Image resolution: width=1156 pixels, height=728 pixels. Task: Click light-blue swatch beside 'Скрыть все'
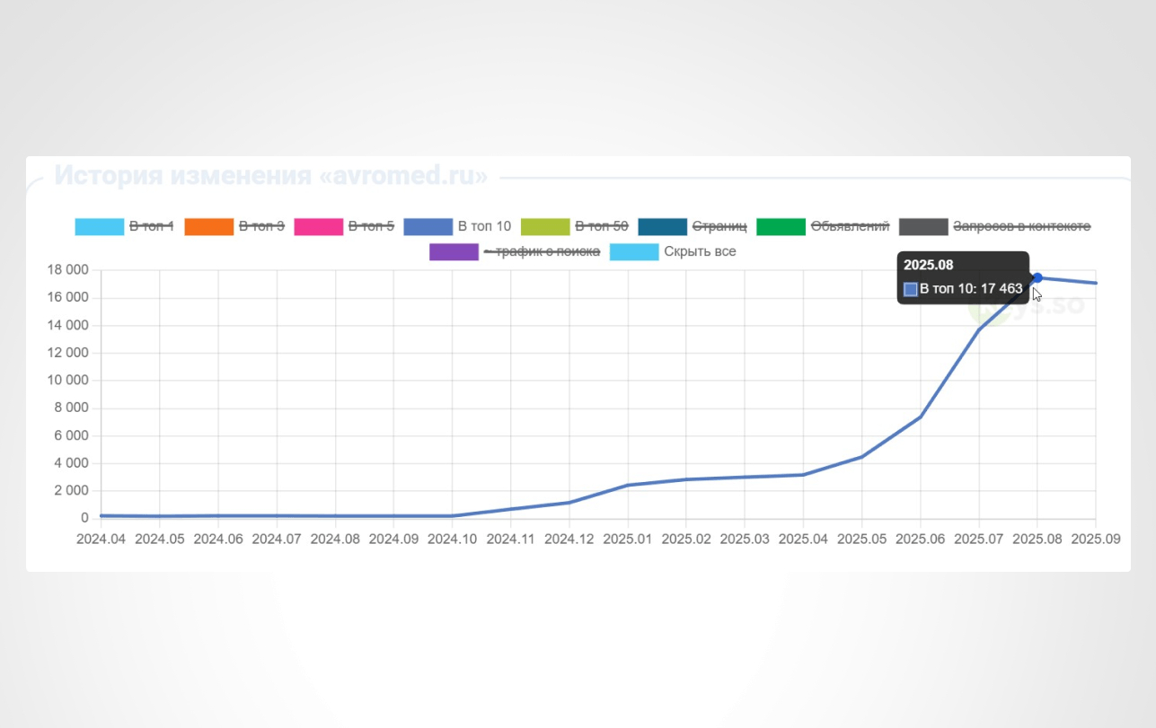coord(634,252)
